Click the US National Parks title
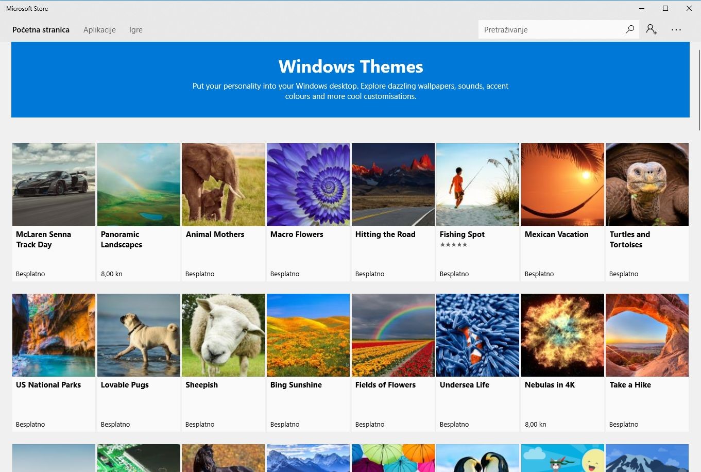Viewport: 701px width, 472px height. click(x=48, y=384)
